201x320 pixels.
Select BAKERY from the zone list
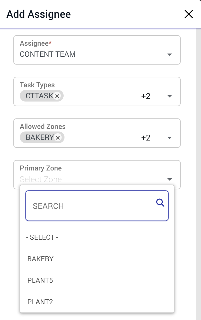(40, 259)
